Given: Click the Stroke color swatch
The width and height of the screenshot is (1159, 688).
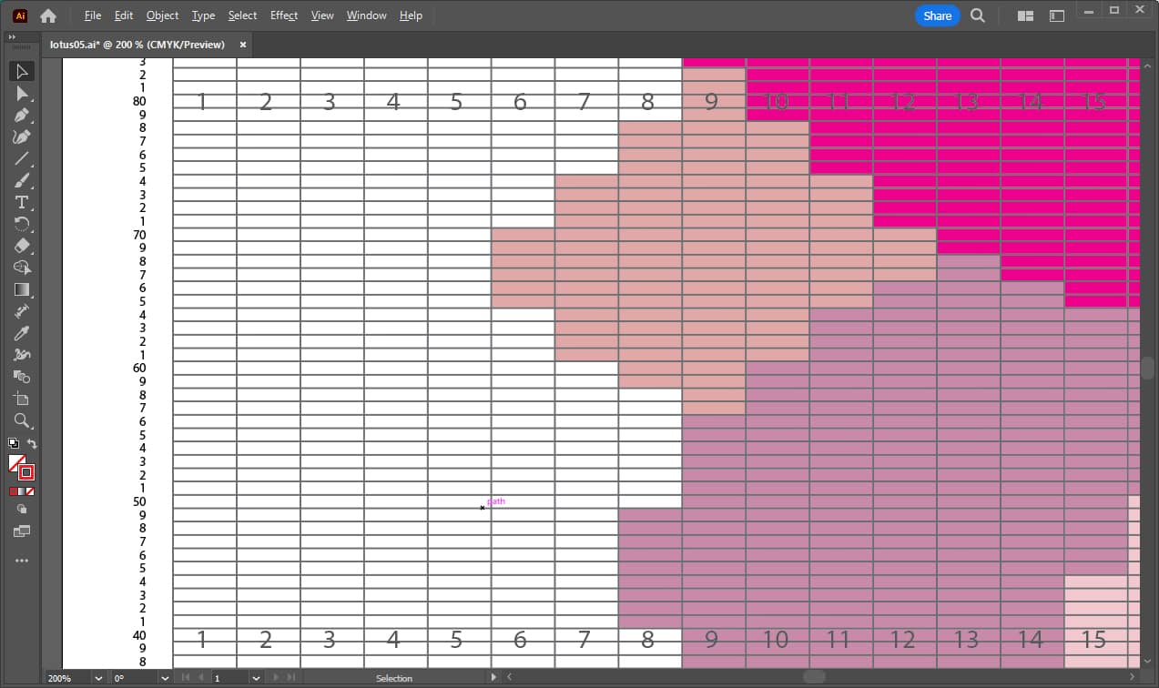Looking at the screenshot, I should (26, 471).
